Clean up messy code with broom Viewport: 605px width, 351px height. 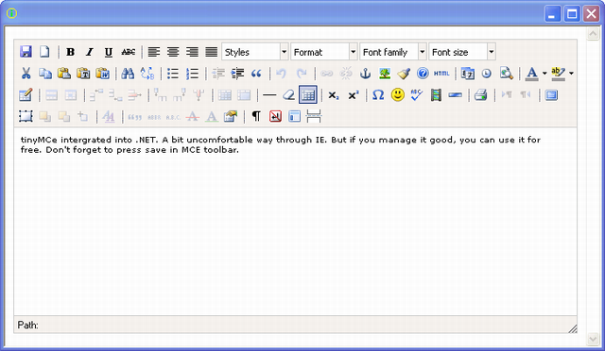404,74
